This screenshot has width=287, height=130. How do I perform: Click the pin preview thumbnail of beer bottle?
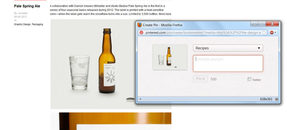pos(170,57)
